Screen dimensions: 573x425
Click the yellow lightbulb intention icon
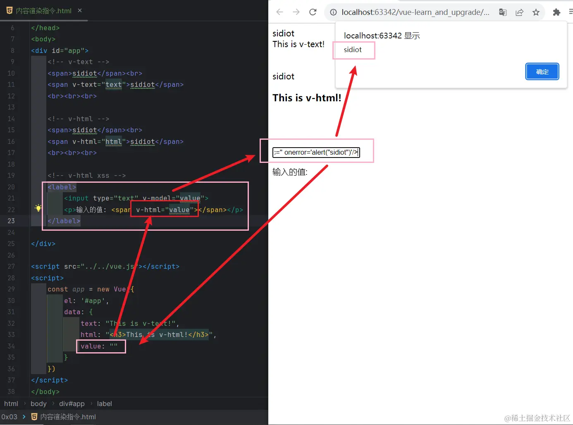[38, 208]
